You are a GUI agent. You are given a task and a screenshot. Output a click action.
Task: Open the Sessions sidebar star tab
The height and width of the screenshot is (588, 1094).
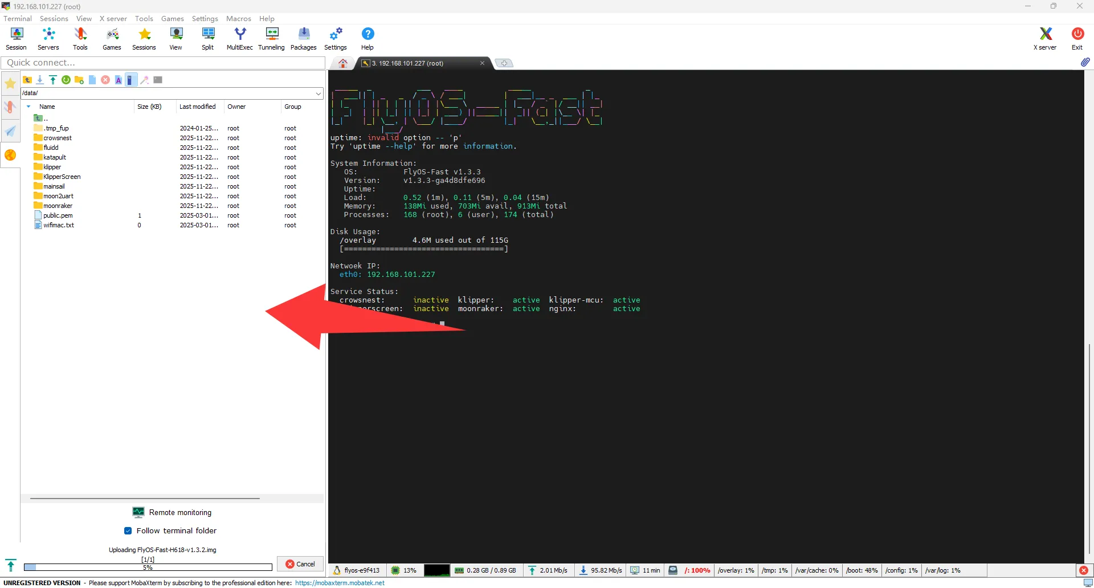click(x=10, y=84)
